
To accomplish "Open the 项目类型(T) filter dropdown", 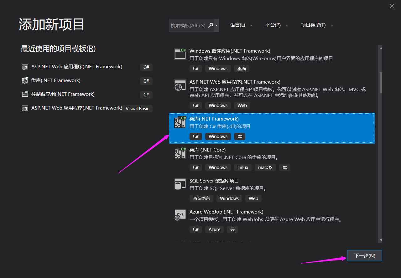I will [x=317, y=25].
